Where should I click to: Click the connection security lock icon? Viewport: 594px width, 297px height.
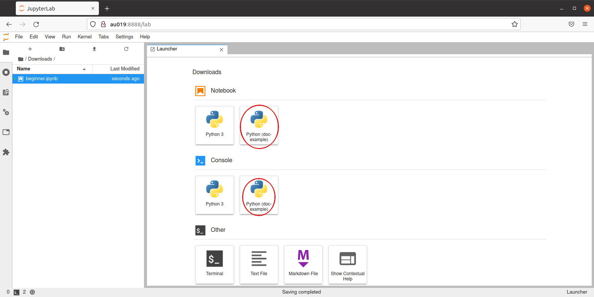click(x=103, y=24)
